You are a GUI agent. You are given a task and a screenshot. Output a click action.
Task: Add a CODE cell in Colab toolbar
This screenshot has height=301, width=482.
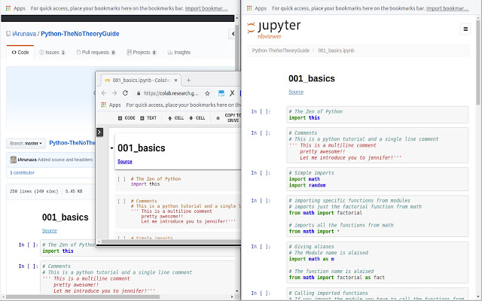[x=127, y=118]
